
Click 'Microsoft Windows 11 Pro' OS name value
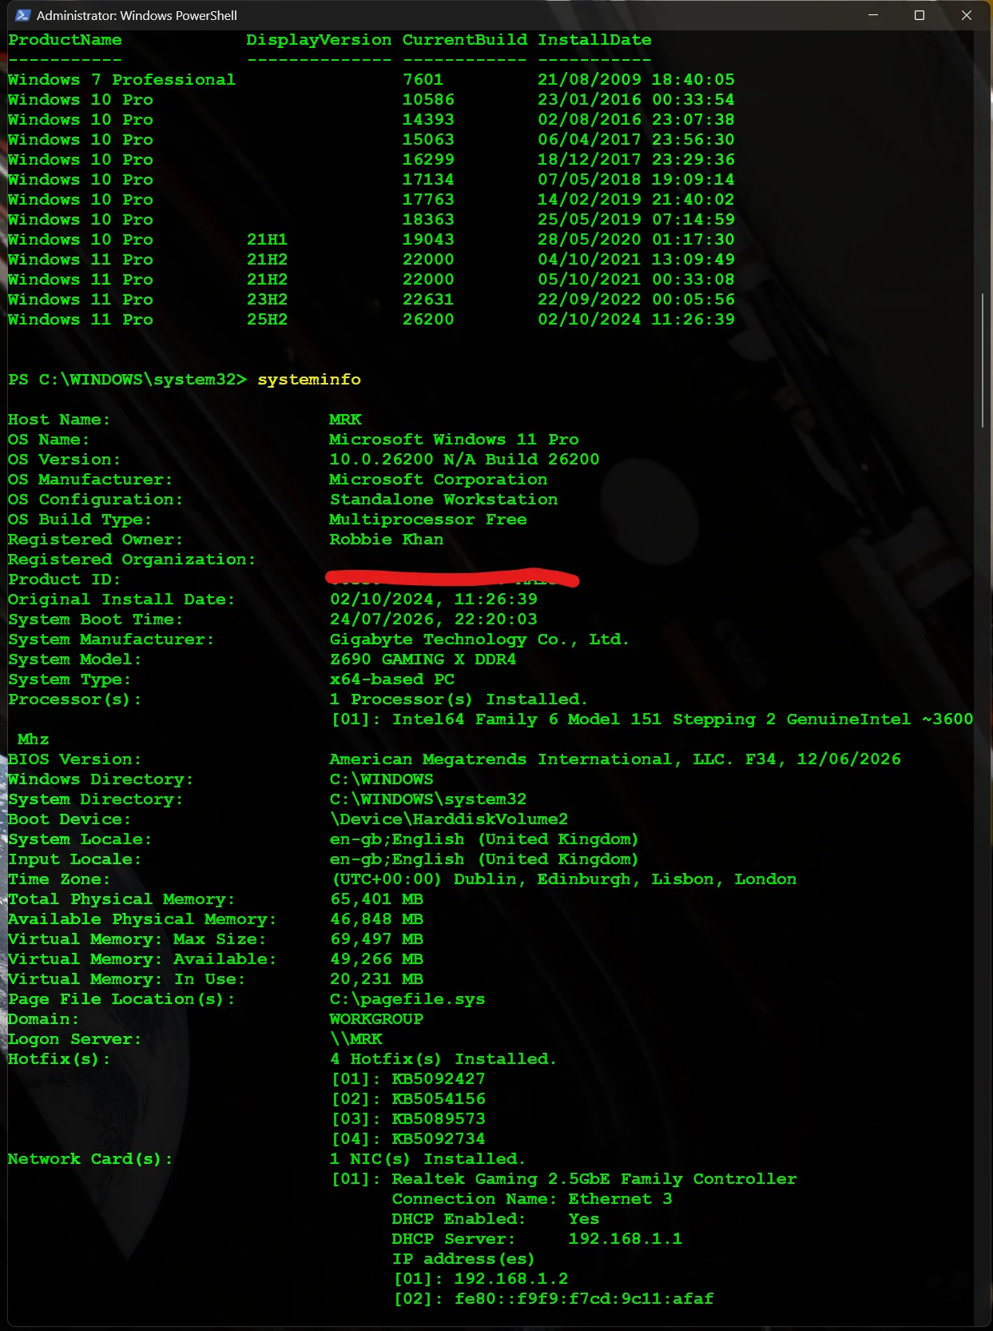coord(454,440)
